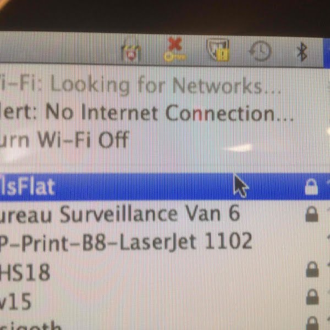Join the highlighted lsFlat network

pyautogui.click(x=165, y=186)
